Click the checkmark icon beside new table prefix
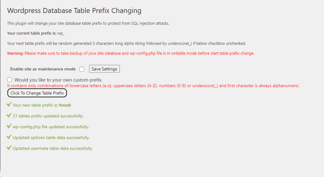 point(9,105)
